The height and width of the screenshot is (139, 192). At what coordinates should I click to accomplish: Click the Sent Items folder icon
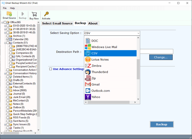11,121
